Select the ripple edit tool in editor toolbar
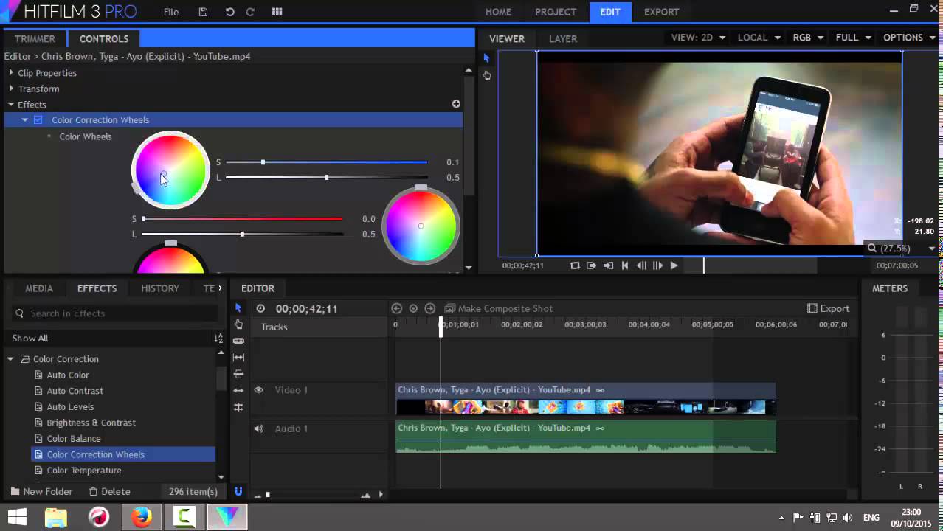This screenshot has height=531, width=943. (x=238, y=390)
